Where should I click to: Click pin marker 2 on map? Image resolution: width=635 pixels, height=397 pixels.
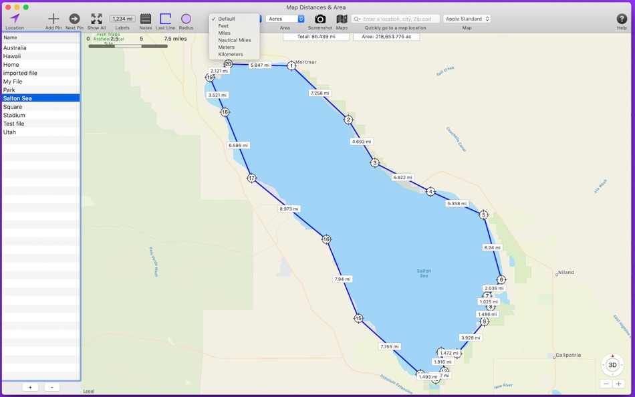click(348, 120)
